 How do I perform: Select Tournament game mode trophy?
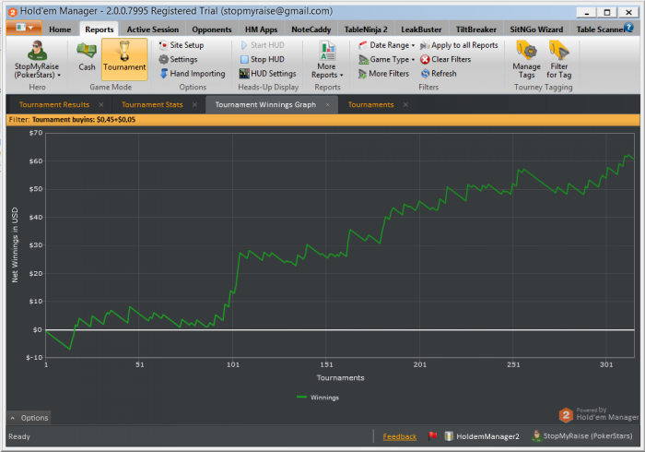click(124, 59)
